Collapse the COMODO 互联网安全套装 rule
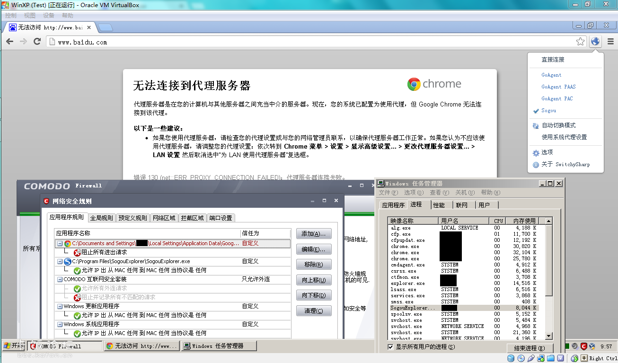 pyautogui.click(x=60, y=279)
